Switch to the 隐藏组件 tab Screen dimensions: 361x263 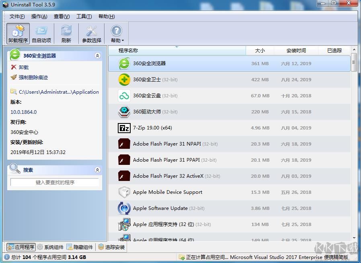click(x=80, y=247)
